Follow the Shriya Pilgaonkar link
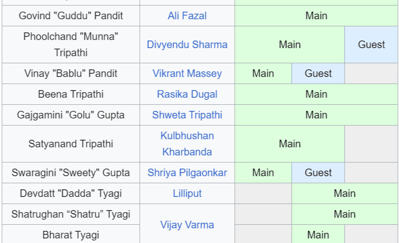Screen dimensions: 399x243 click(x=187, y=173)
